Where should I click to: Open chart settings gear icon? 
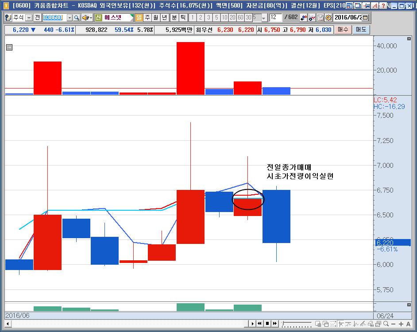click(329, 18)
